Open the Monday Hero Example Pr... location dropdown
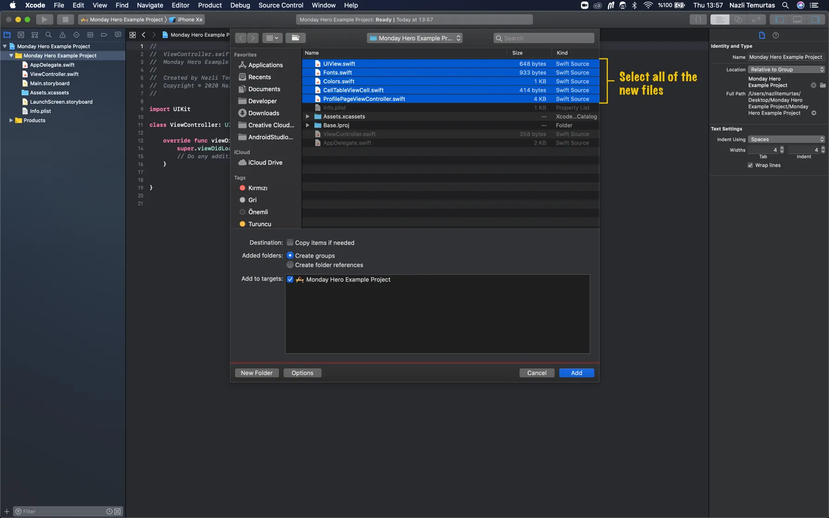This screenshot has height=518, width=829. coord(415,38)
